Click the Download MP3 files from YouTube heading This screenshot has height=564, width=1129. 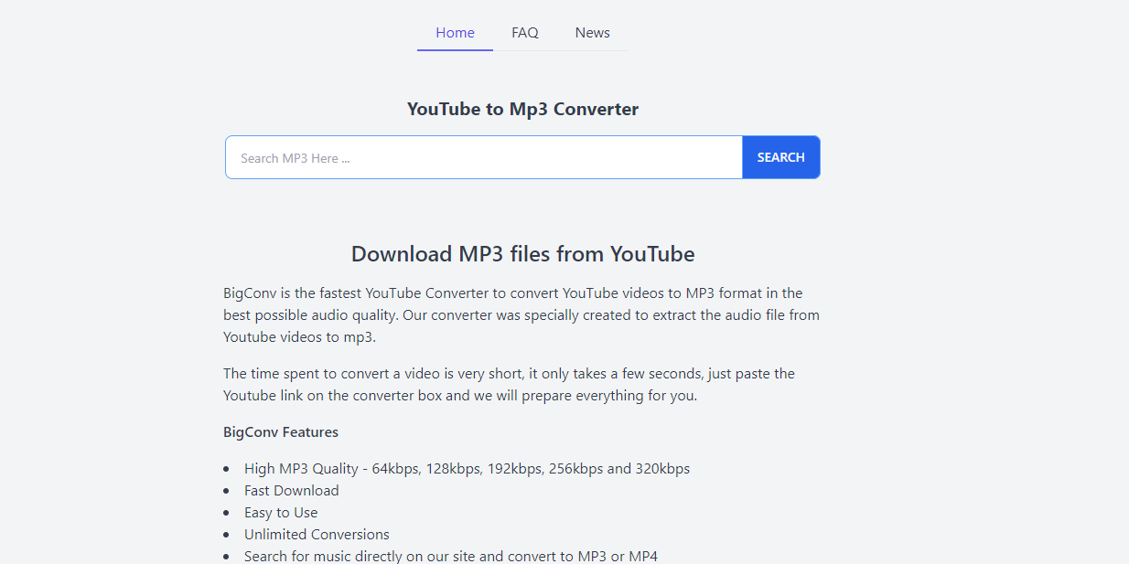click(522, 254)
